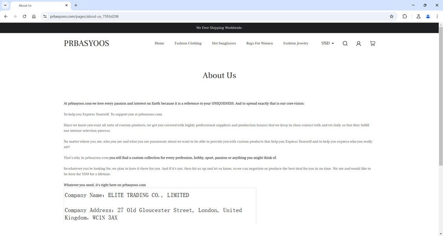Viewport: 443px width, 236px height.
Task: Open the Hot Sunglasses menu
Action: [224, 44]
